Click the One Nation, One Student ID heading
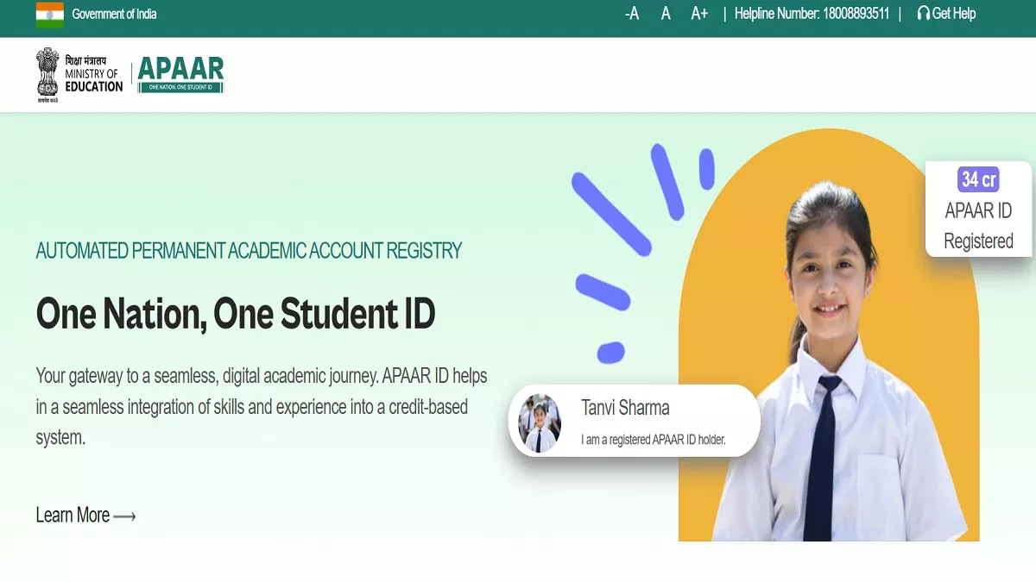1036x582 pixels. 236,313
